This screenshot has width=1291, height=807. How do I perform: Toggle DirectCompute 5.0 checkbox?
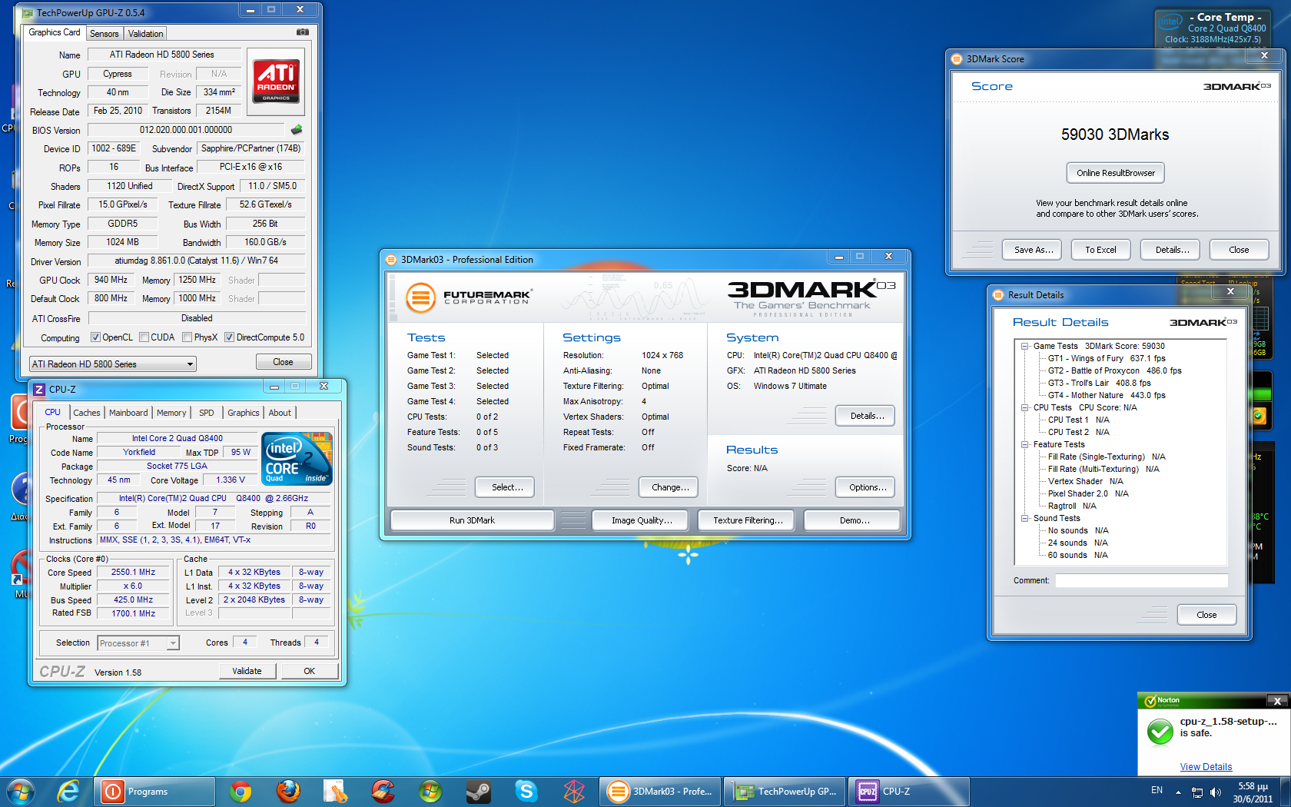229,337
